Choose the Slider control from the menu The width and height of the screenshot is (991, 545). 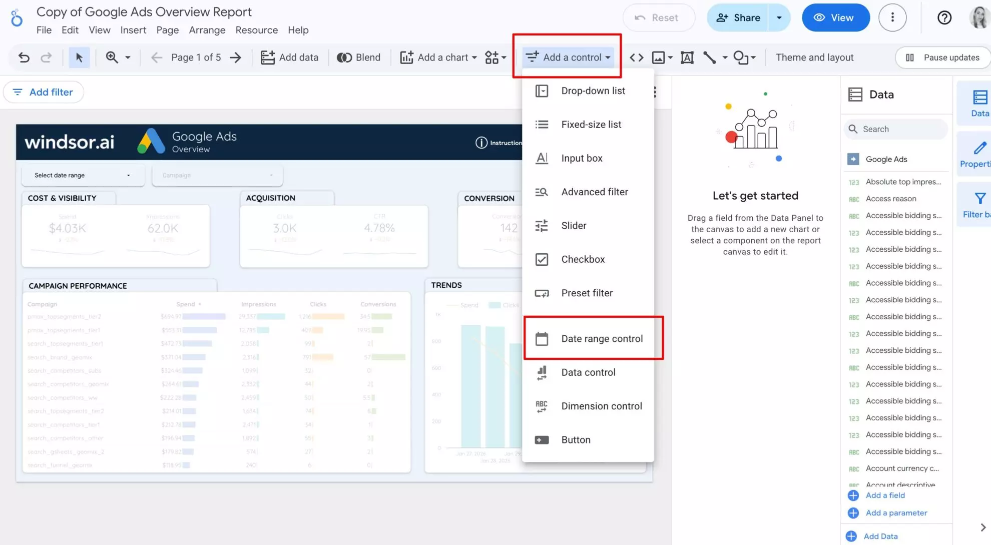tap(573, 225)
